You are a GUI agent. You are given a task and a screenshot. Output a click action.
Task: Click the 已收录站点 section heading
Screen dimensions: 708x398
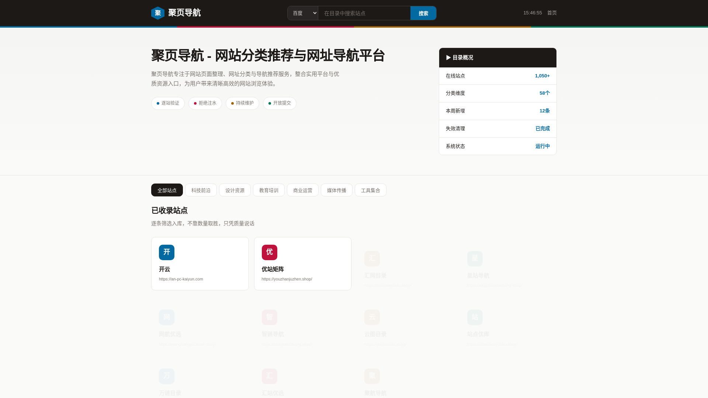point(169,210)
